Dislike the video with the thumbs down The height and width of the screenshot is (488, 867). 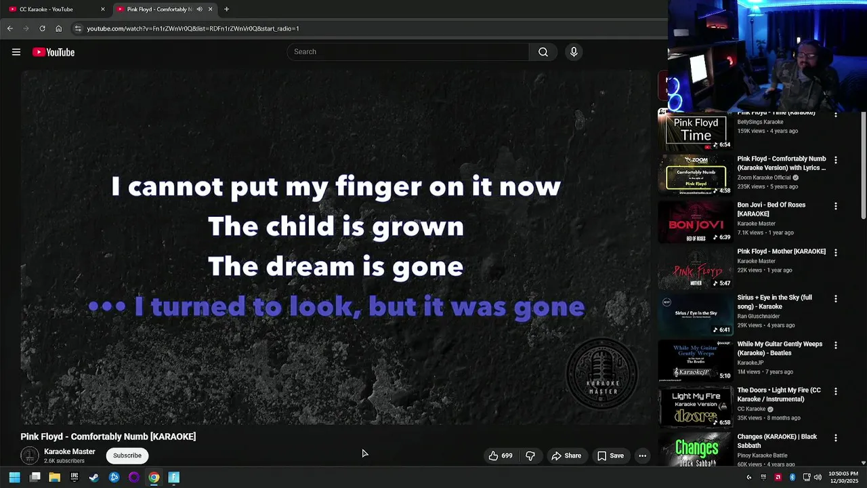coord(530,455)
